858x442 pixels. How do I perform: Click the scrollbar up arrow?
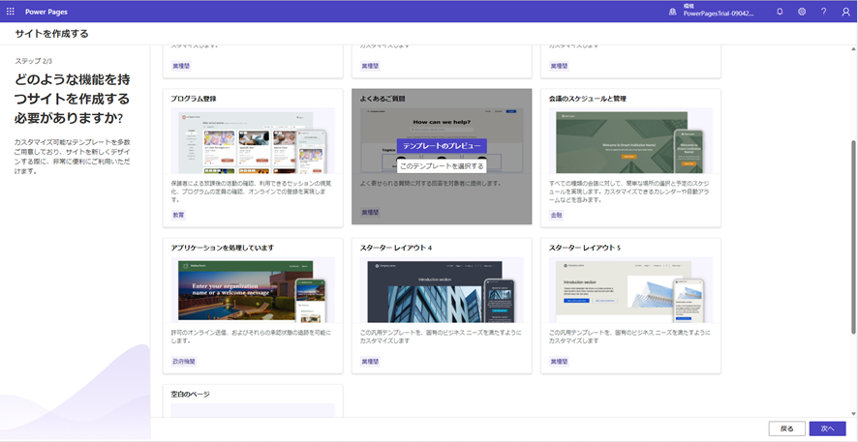coord(853,49)
